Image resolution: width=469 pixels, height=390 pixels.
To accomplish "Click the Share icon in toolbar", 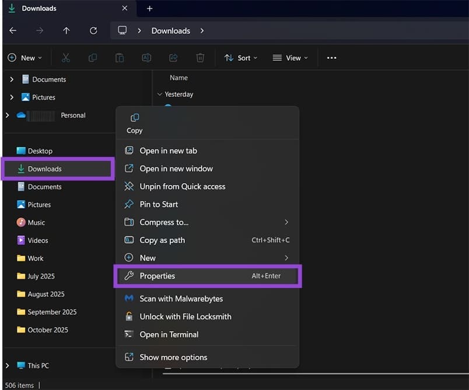I will pos(173,58).
